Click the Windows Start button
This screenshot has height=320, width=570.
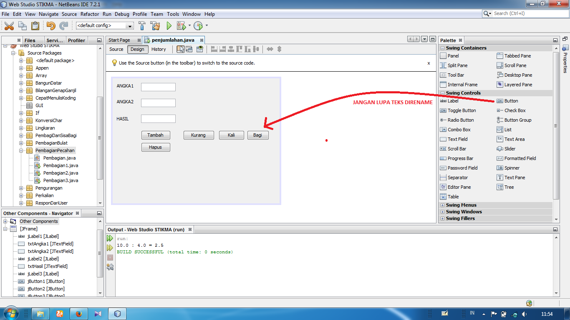tap(11, 313)
